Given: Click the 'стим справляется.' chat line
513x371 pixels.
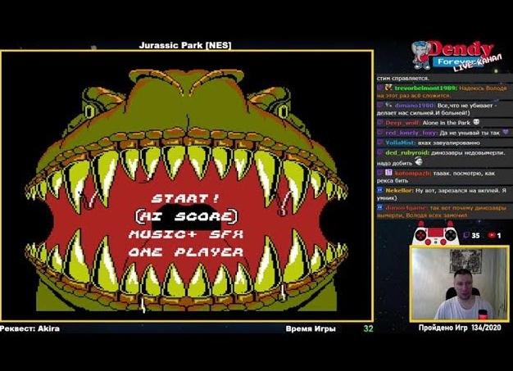Looking at the screenshot, I should 402,79.
